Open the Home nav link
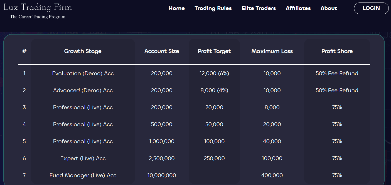Screen dimensions: 391x185 coord(176,8)
